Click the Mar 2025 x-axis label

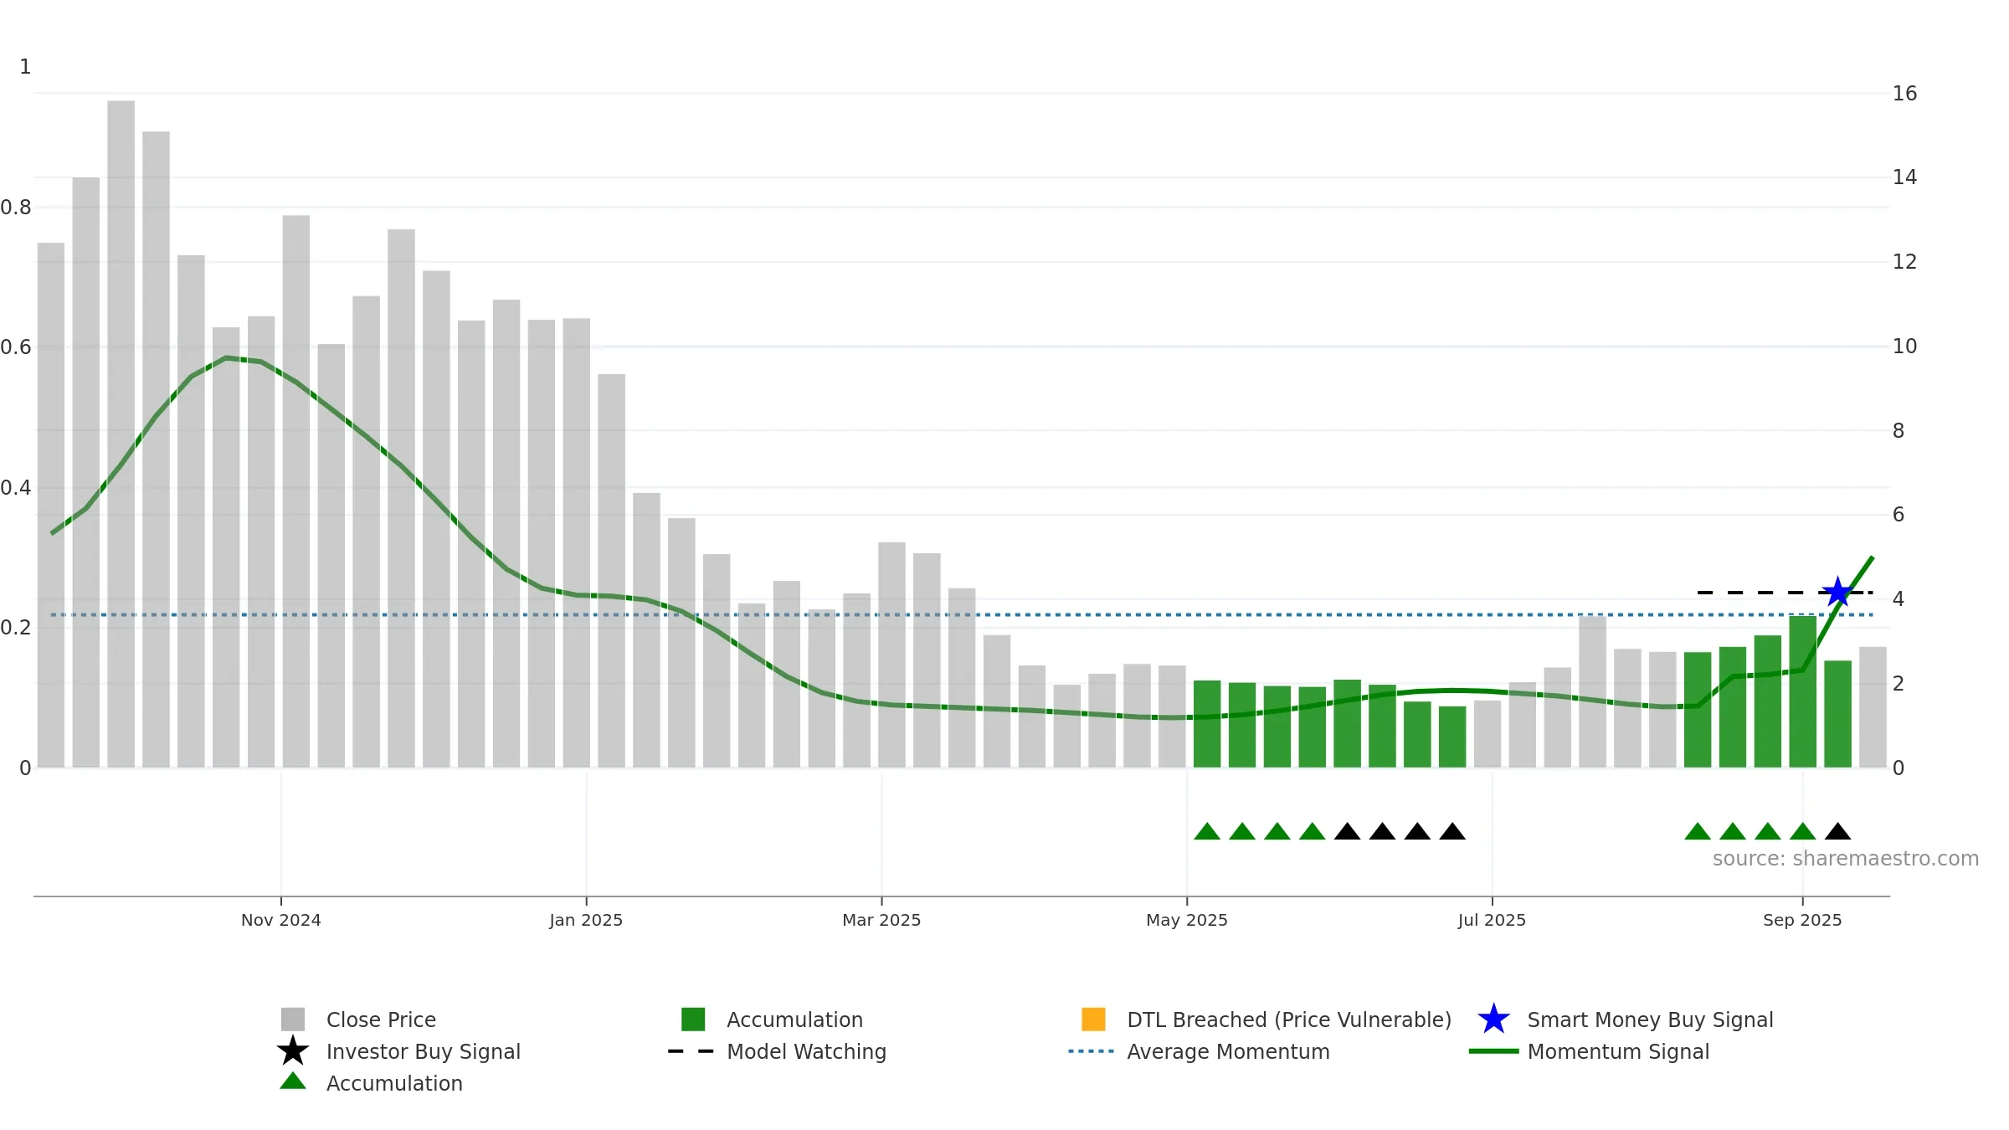(x=881, y=920)
